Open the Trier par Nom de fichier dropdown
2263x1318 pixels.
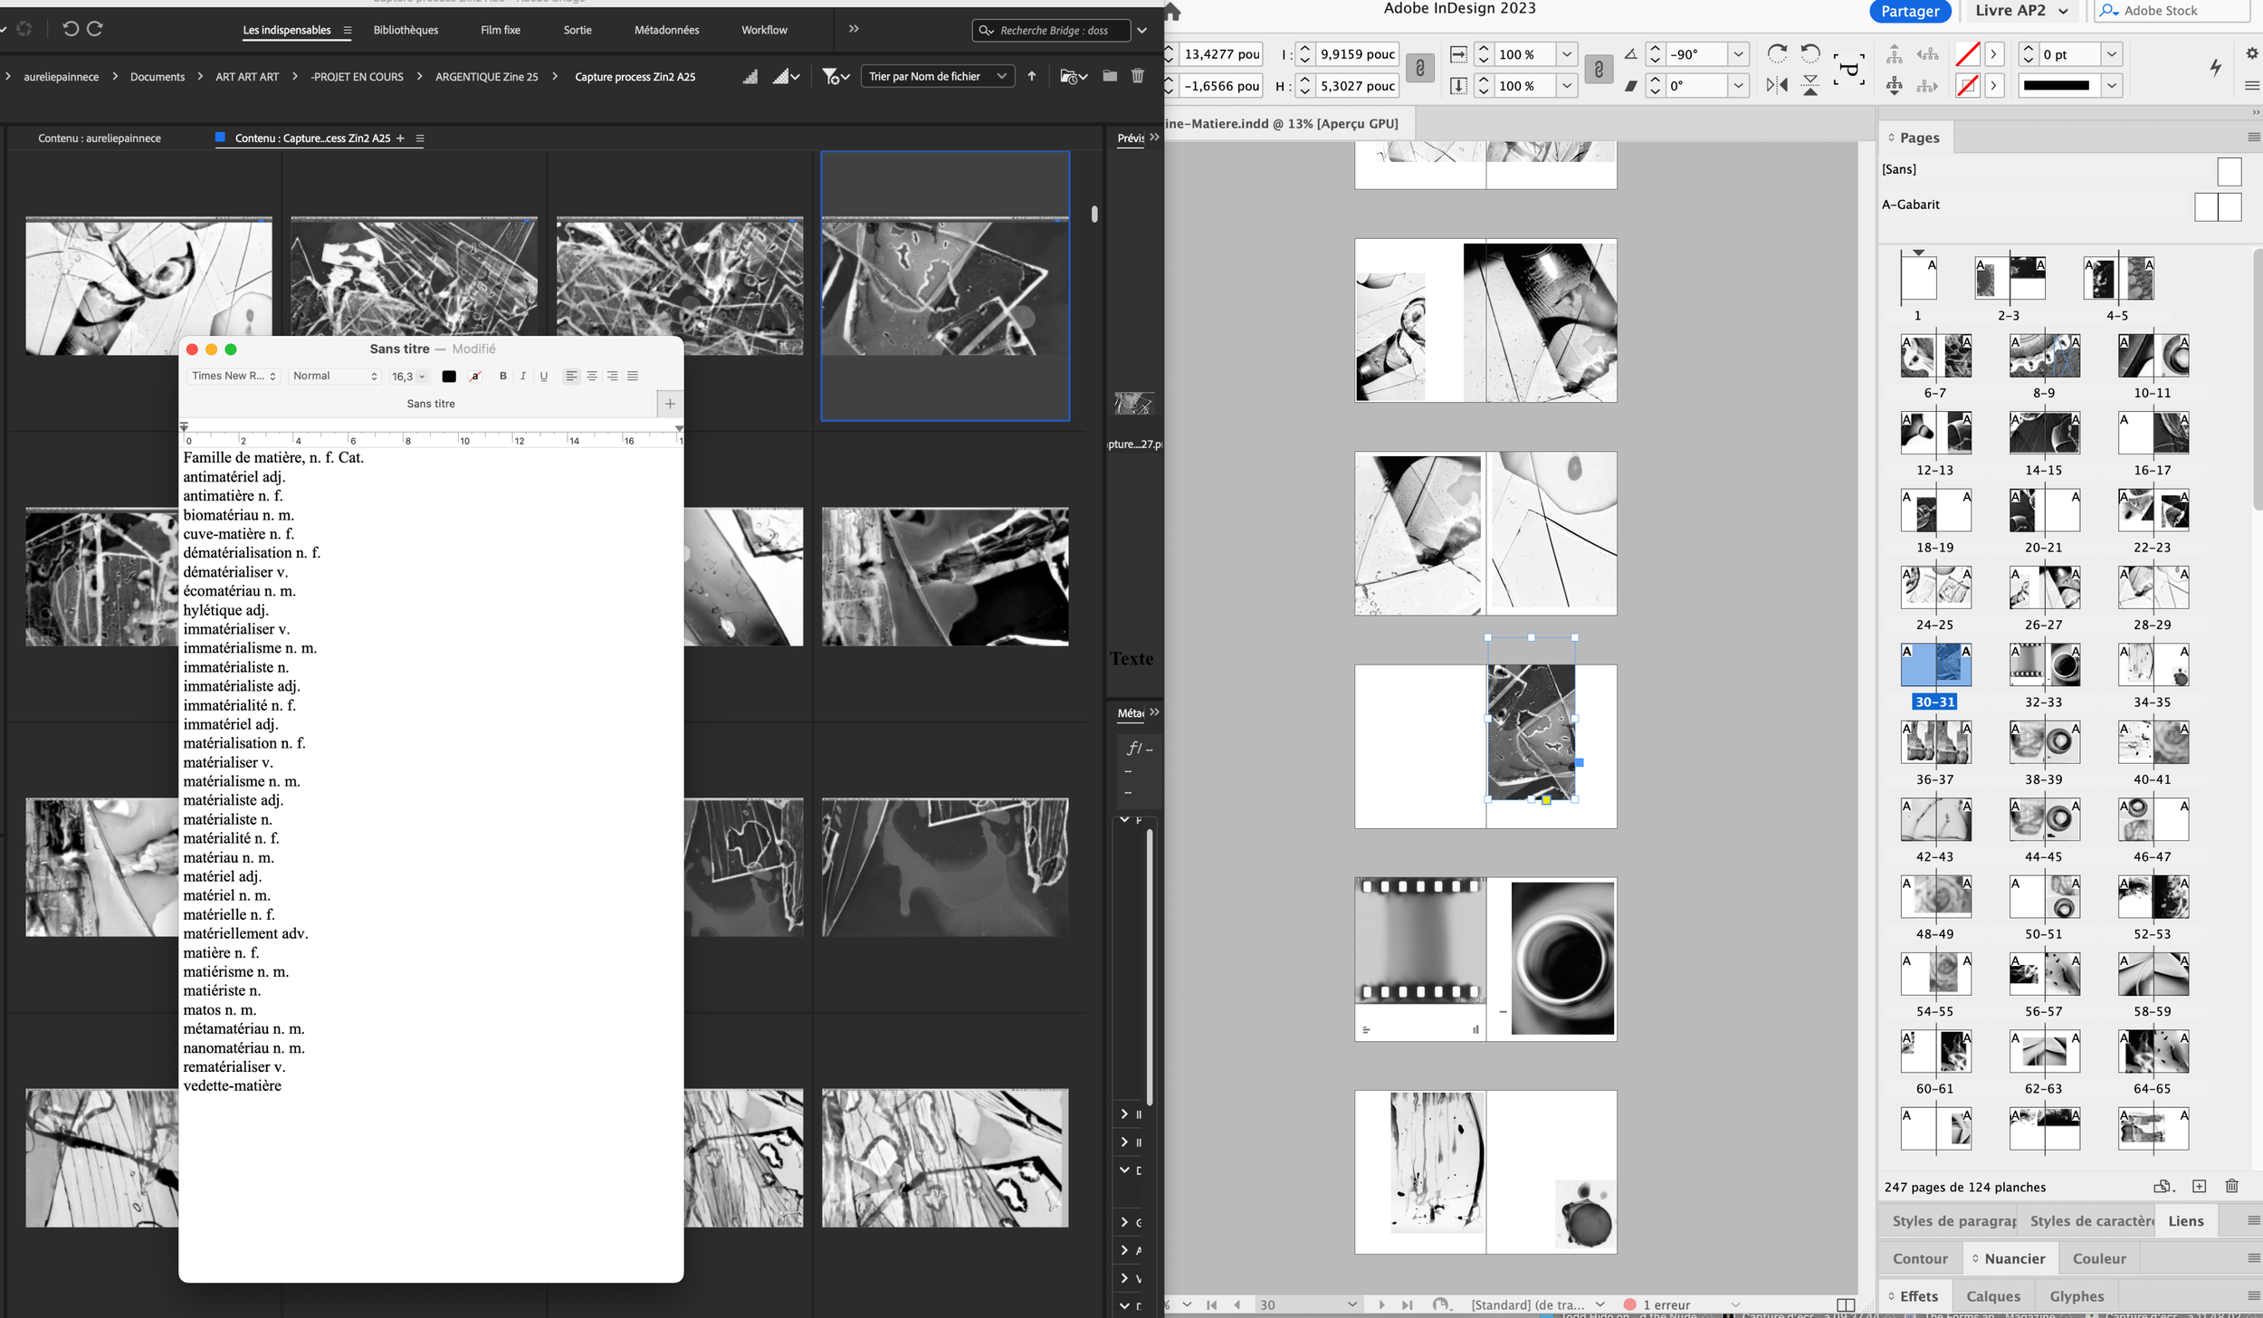click(936, 76)
